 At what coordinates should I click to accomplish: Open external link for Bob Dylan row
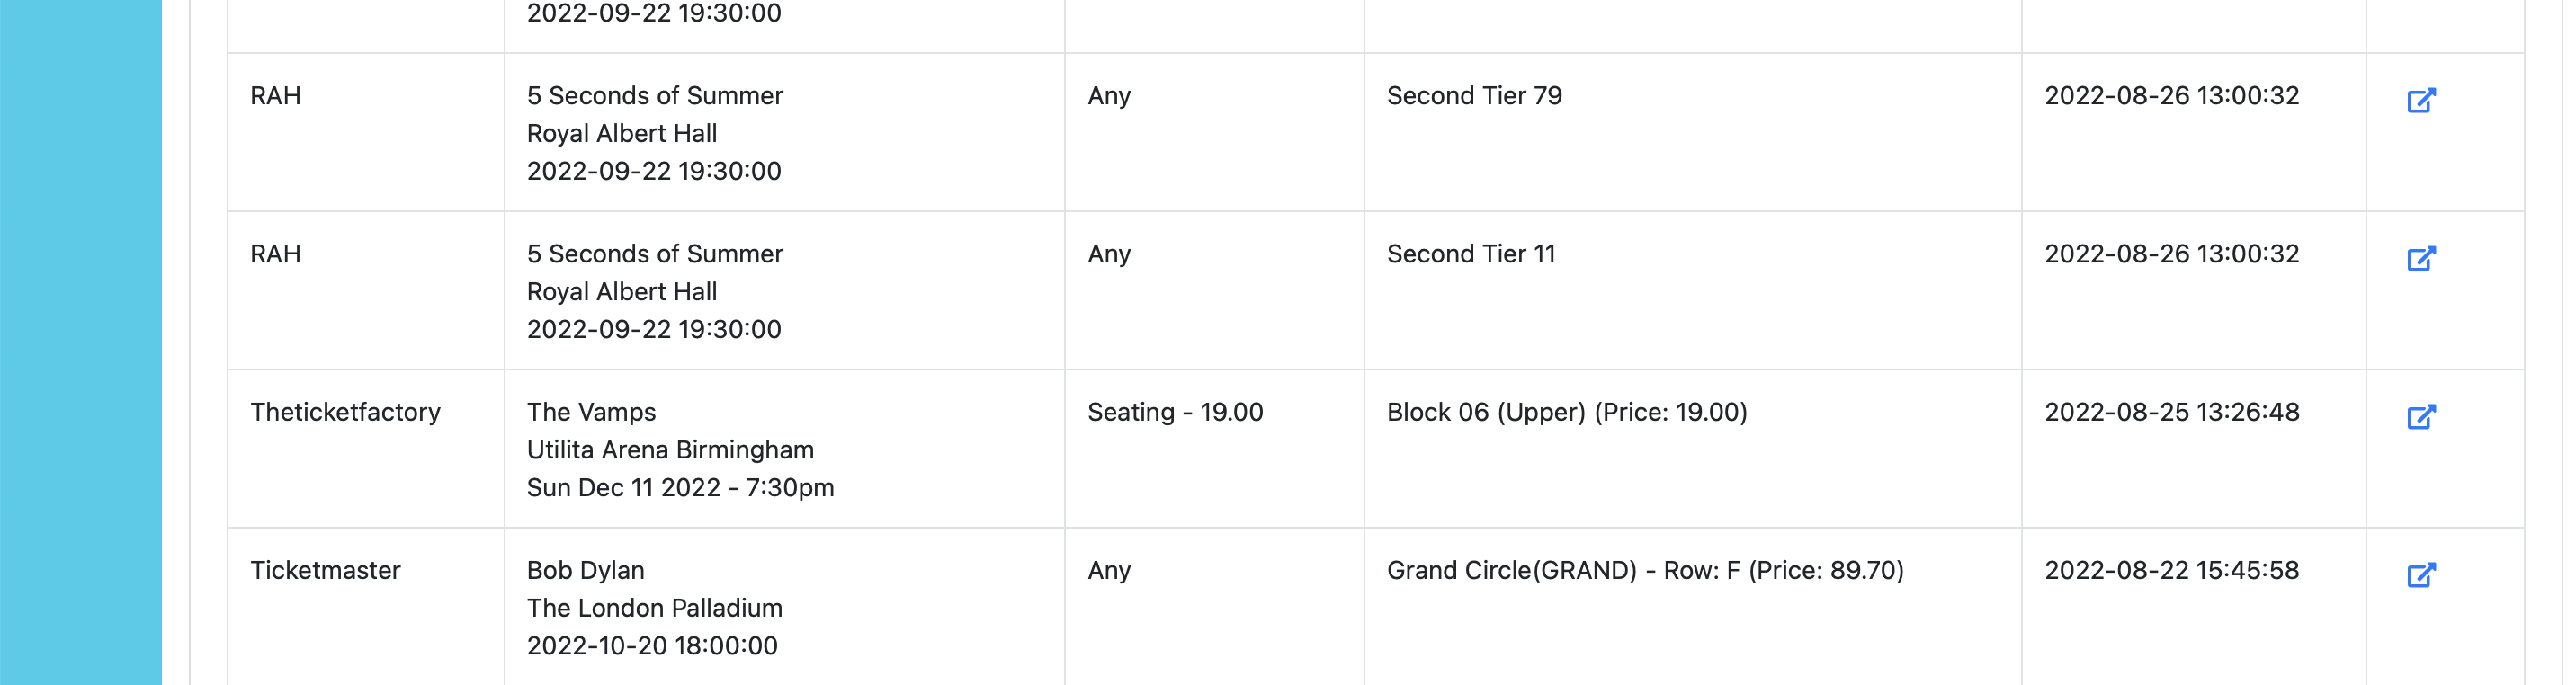coord(2420,574)
